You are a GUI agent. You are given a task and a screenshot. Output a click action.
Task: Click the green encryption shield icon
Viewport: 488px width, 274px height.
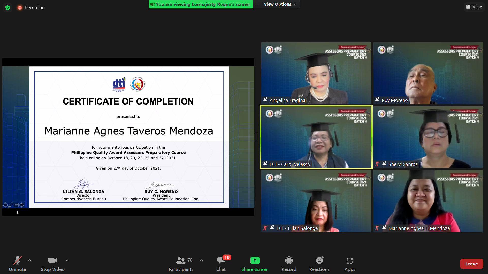tap(8, 8)
